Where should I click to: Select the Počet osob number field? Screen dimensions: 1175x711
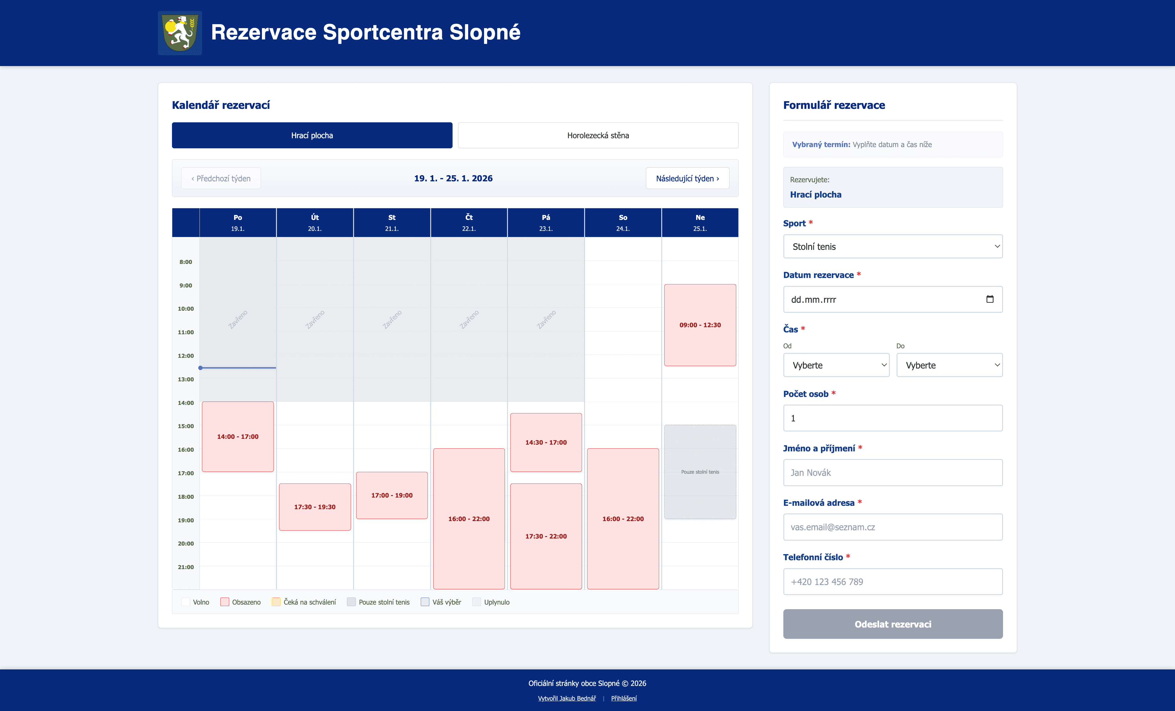892,418
